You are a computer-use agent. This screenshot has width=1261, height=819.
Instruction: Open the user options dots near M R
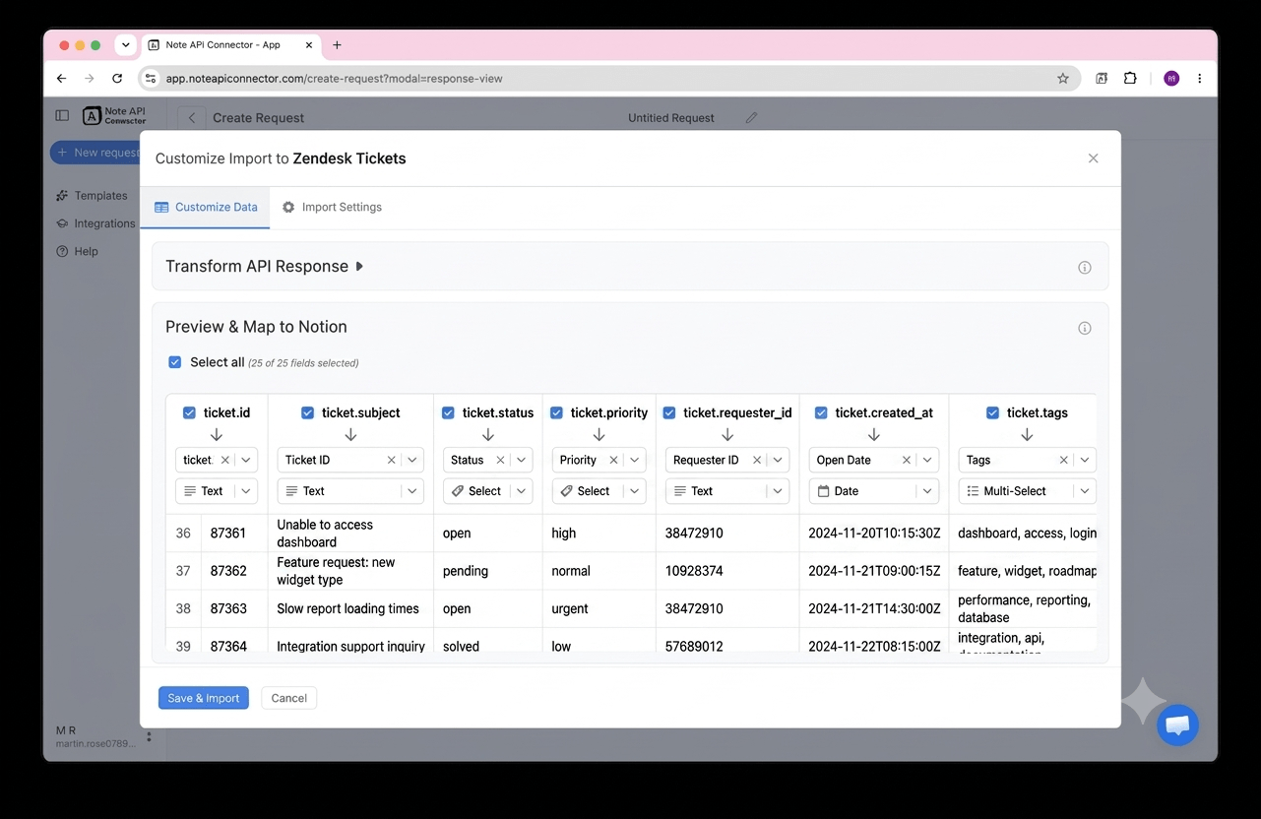(x=149, y=736)
